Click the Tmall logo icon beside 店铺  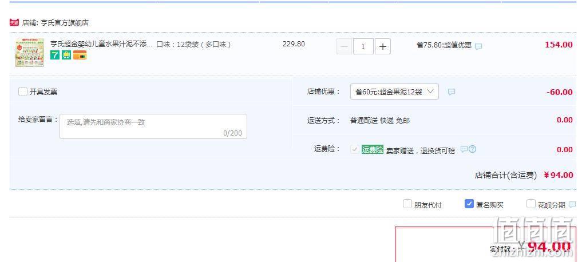coord(14,22)
